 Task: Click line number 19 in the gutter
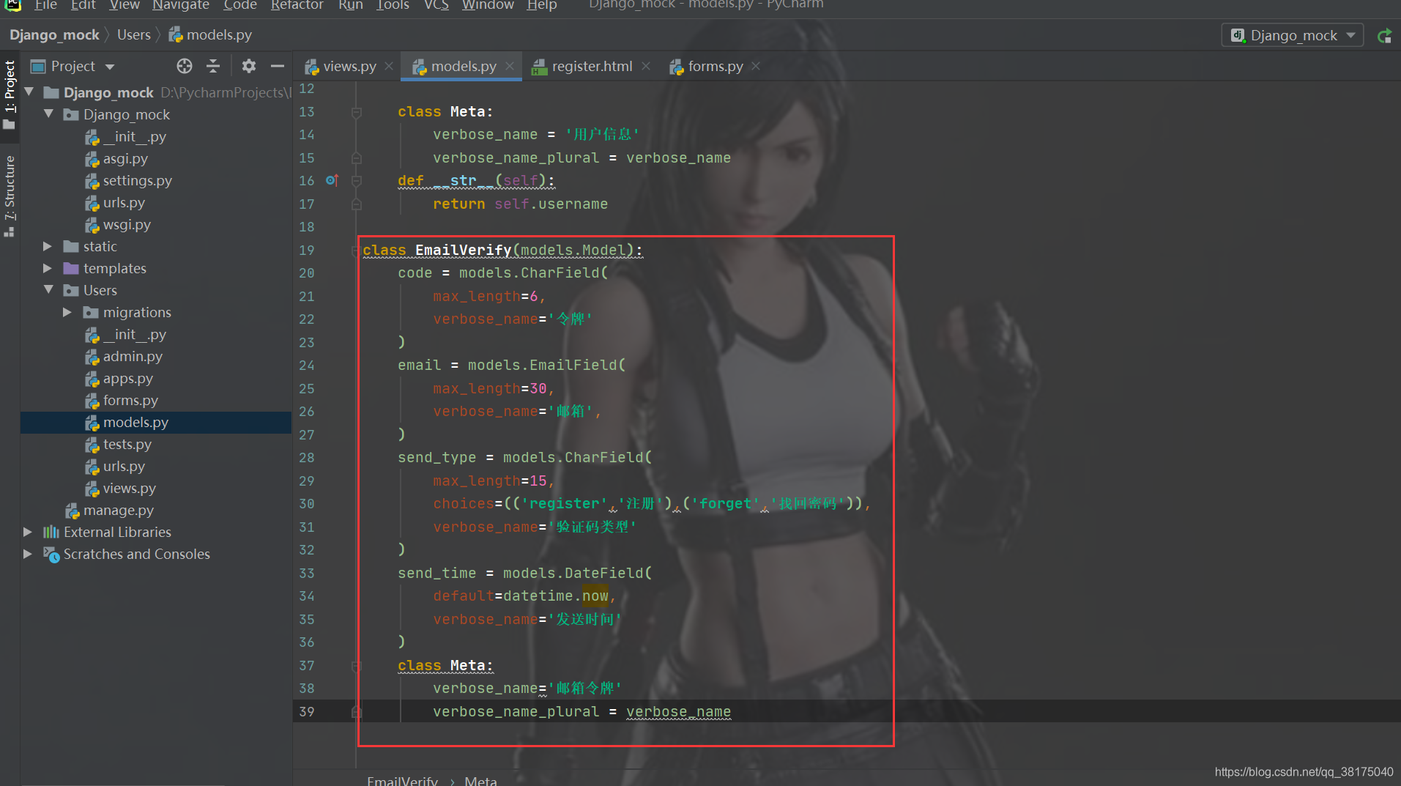click(307, 251)
